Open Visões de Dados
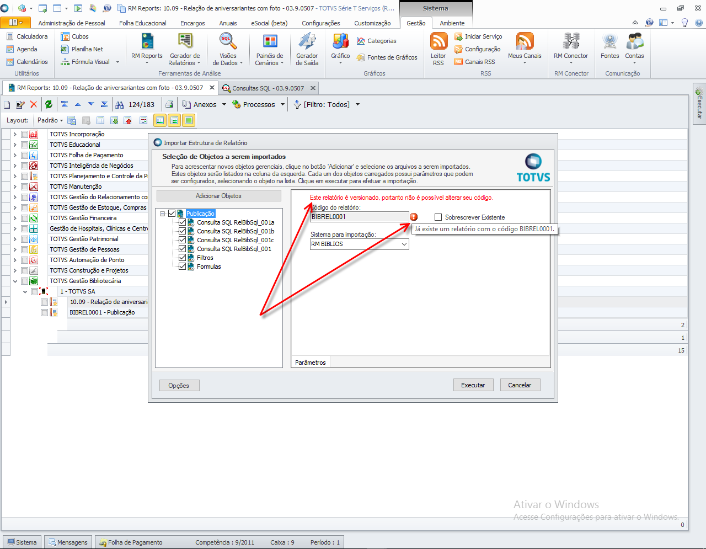This screenshot has height=549, width=706. coord(228,49)
